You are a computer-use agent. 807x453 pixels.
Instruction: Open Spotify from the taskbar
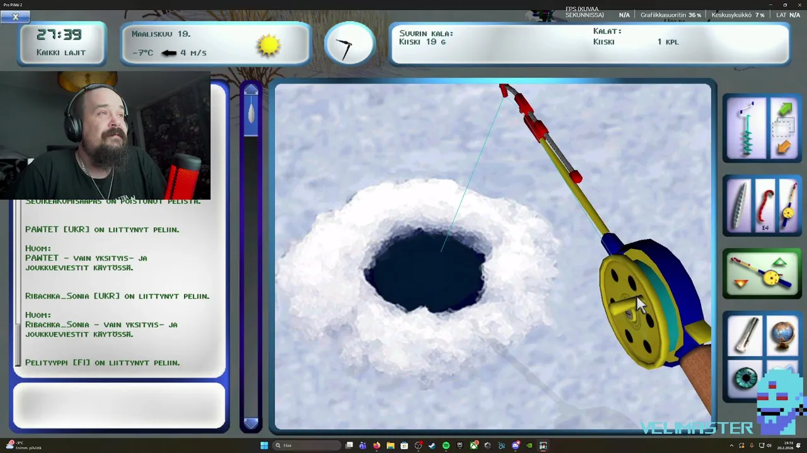(446, 445)
